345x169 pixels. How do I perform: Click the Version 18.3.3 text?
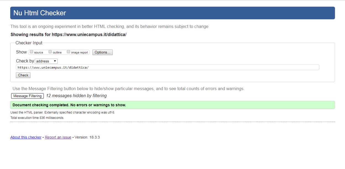tap(87, 137)
